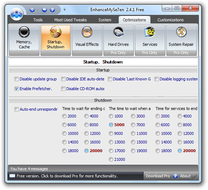Screen dimensions: 208x190
Task: Select the 1000 radio option
Action: click(x=111, y=116)
